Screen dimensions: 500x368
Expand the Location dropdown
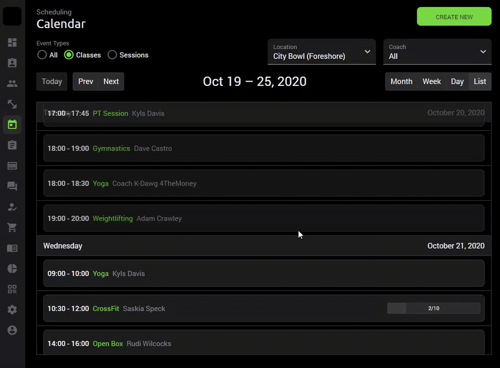[321, 52]
